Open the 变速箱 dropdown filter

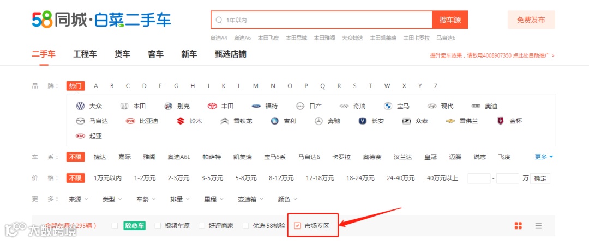pos(250,200)
